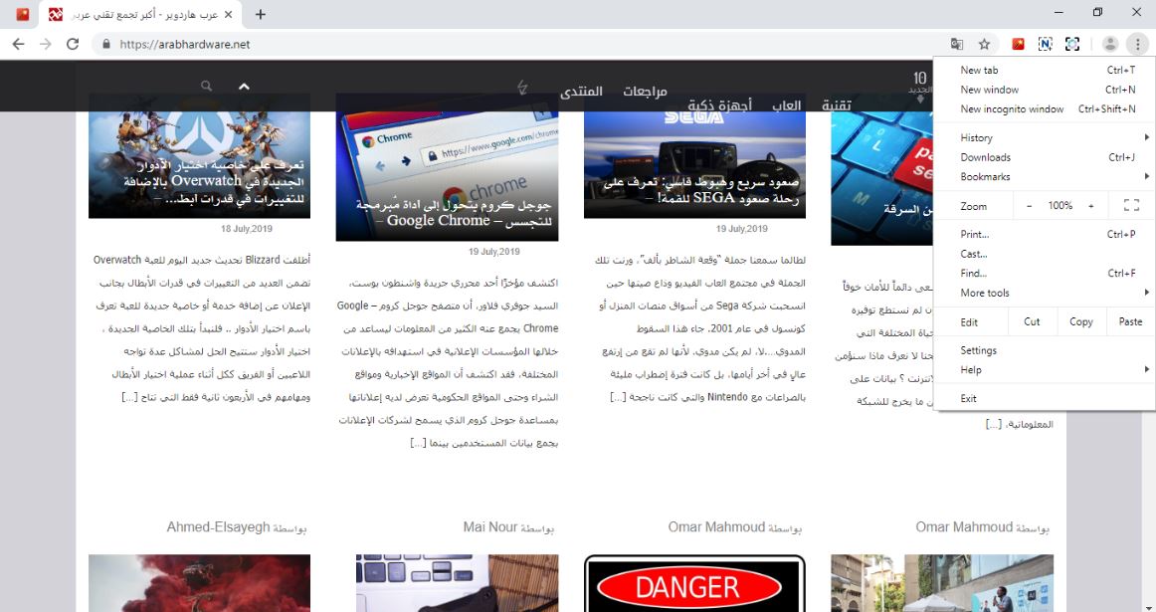
Task: Click the white up-chevron in site header
Action: pos(244,87)
